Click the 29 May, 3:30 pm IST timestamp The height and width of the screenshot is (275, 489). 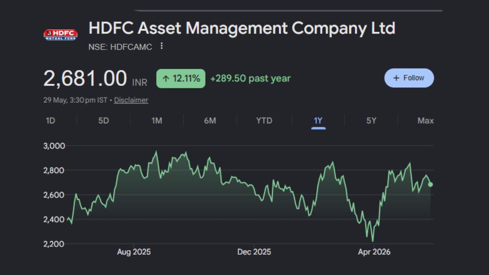click(x=75, y=100)
